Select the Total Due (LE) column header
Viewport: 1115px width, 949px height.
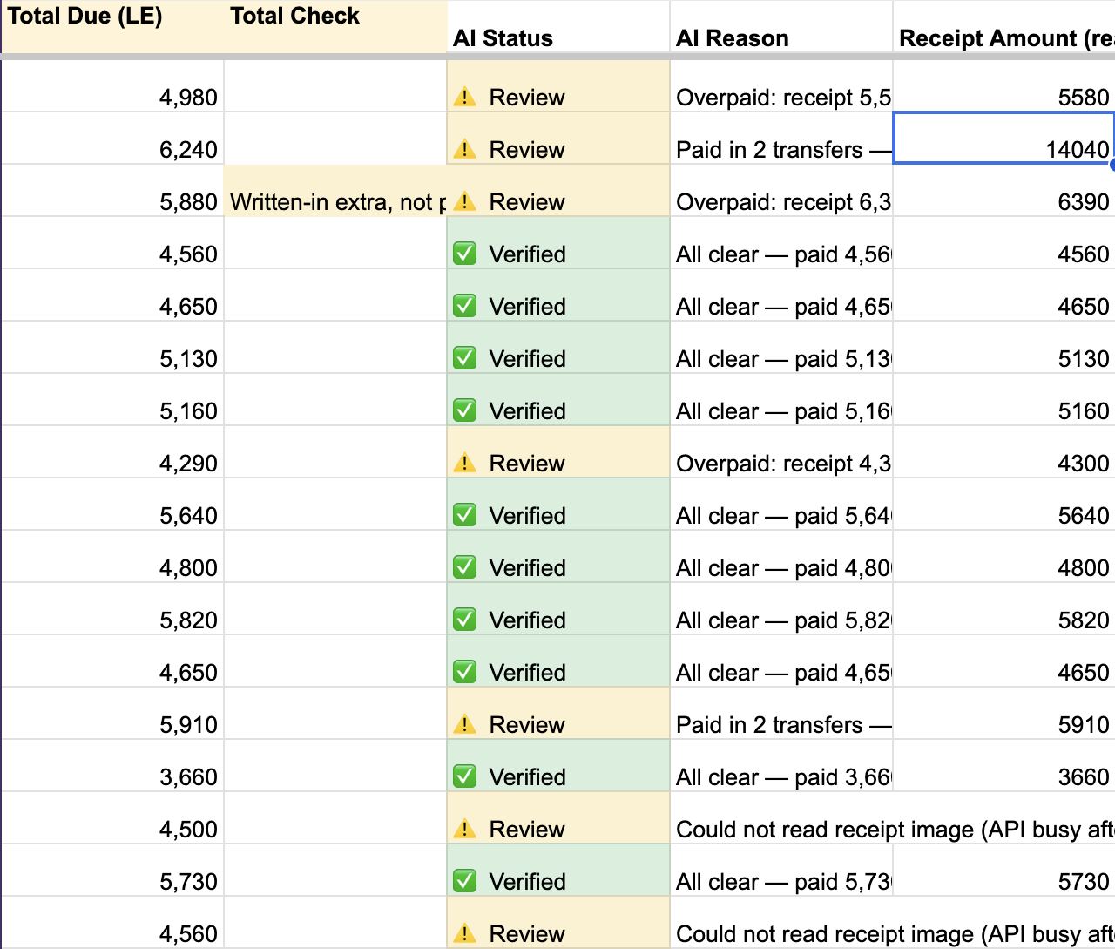click(112, 27)
